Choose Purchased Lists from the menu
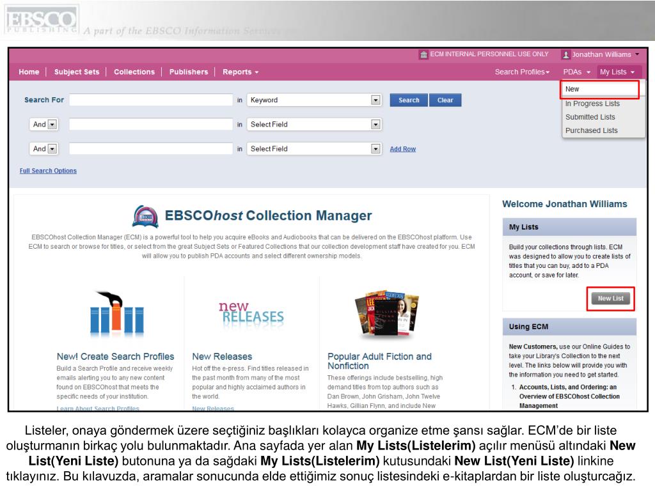 [x=591, y=130]
